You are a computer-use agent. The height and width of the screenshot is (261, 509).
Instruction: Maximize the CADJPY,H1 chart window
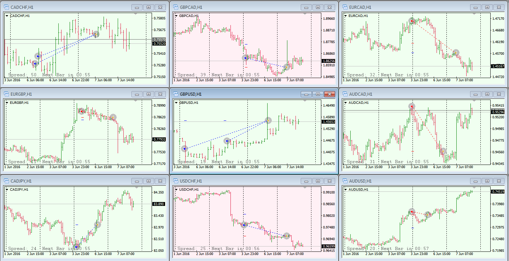pyautogui.click(x=148, y=181)
